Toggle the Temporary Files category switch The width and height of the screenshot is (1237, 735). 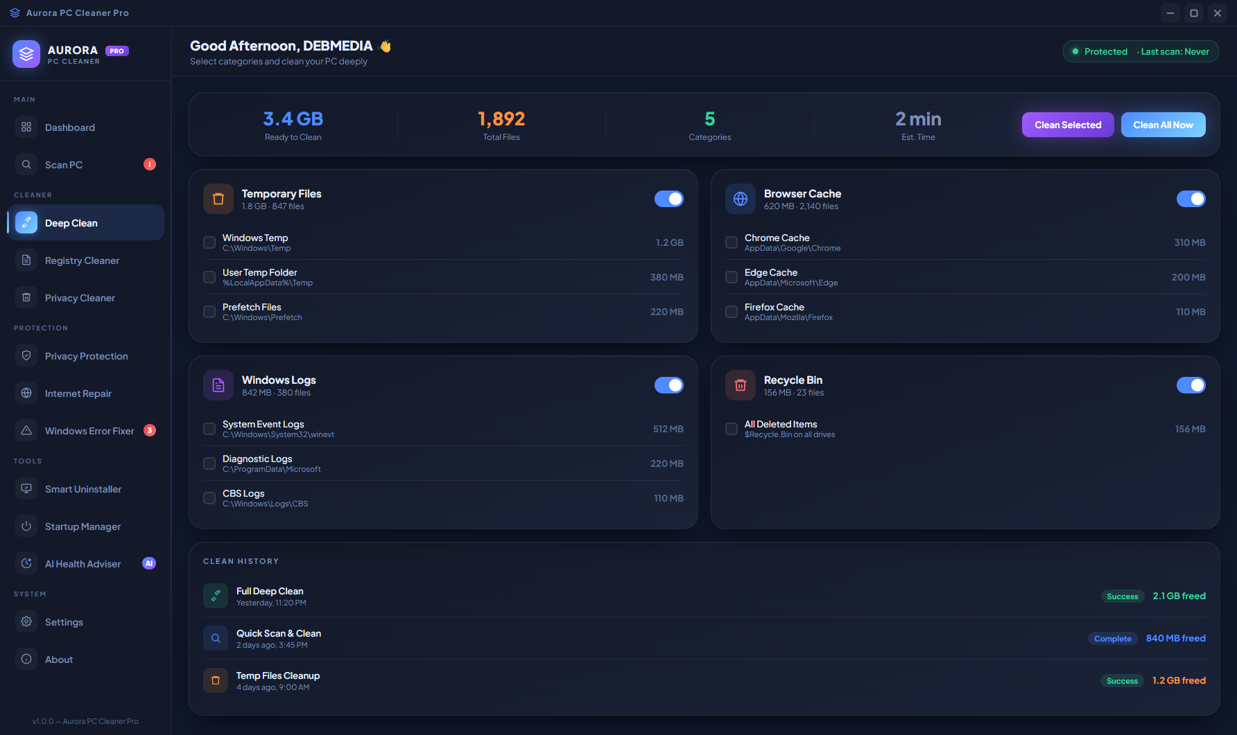pyautogui.click(x=669, y=200)
